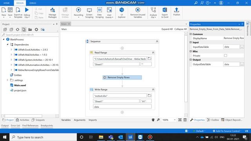Toggle show all files icon

24,29
